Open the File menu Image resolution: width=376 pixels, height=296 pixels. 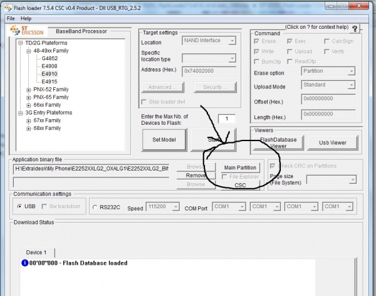pos(11,18)
